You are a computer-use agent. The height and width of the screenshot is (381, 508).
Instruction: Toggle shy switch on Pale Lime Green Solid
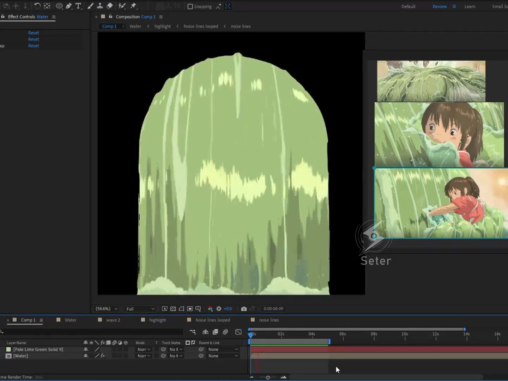pos(85,349)
